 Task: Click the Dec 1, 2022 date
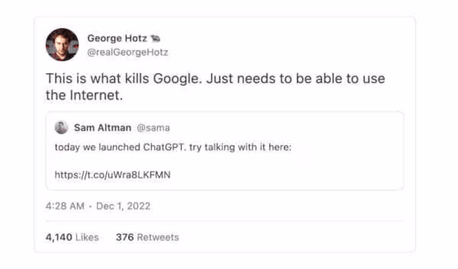point(124,206)
